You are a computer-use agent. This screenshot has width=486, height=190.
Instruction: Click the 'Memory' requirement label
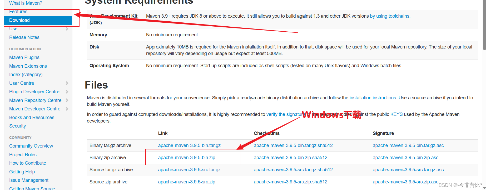click(x=98, y=35)
